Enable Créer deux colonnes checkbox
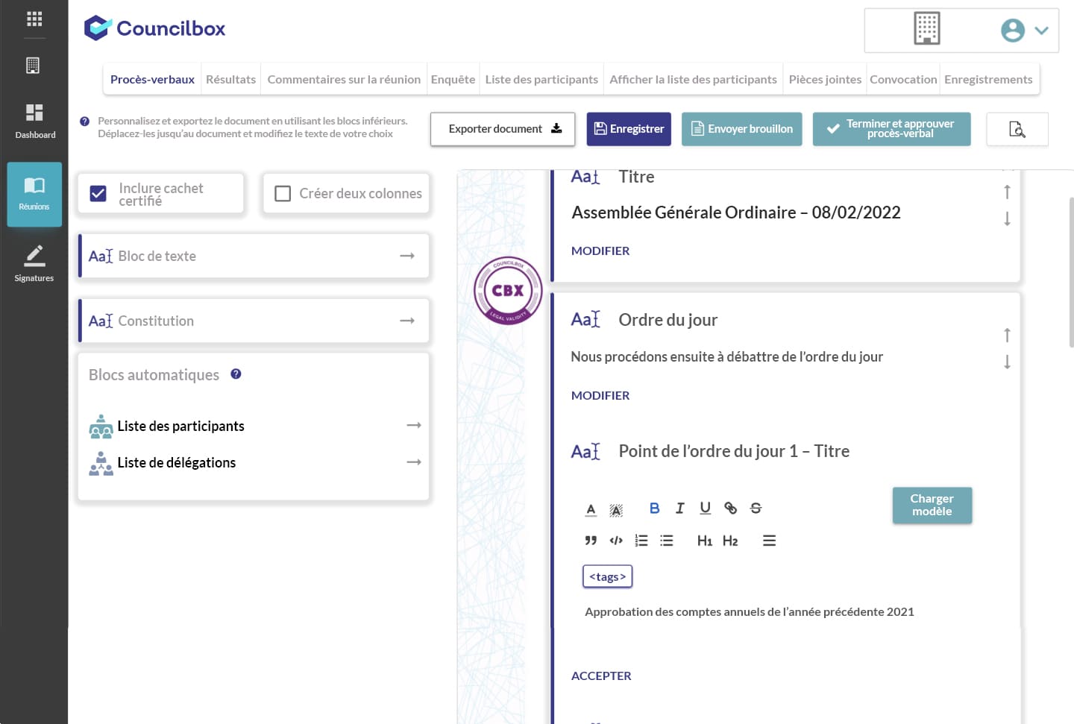Image resolution: width=1074 pixels, height=724 pixels. 283,194
